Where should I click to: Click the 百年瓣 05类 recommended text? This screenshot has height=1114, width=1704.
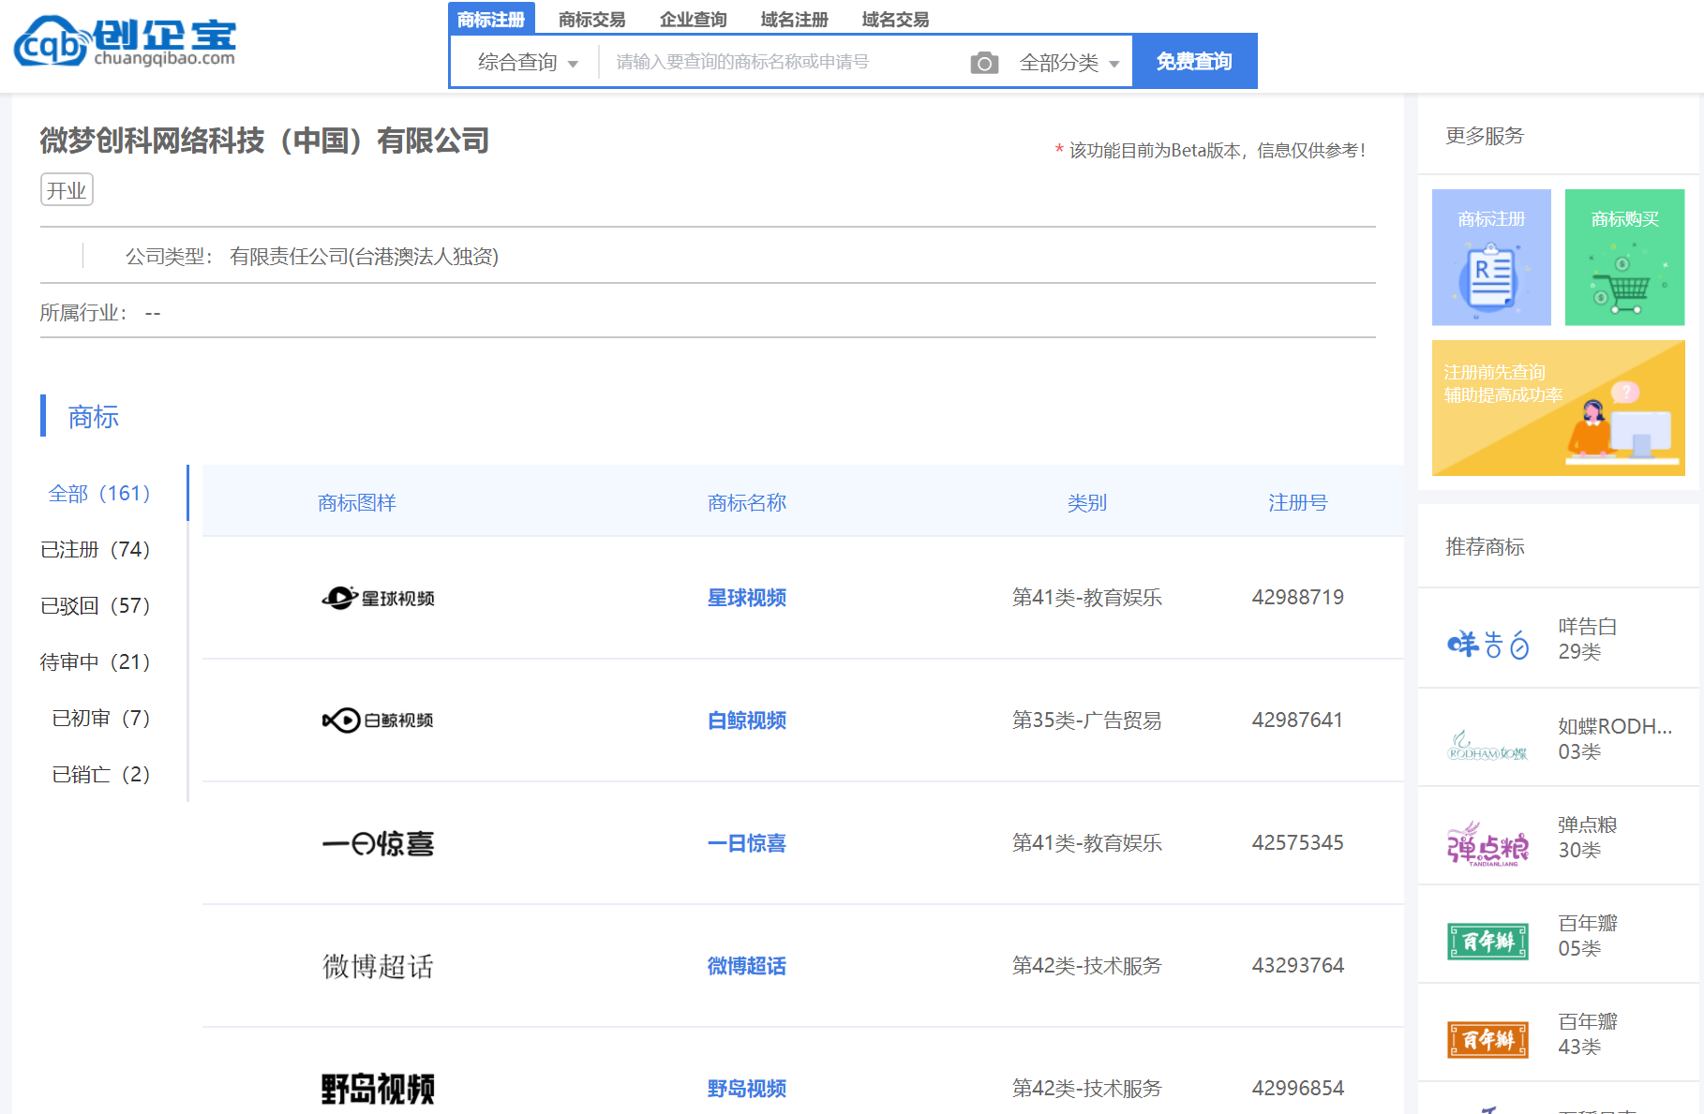coord(1588,936)
